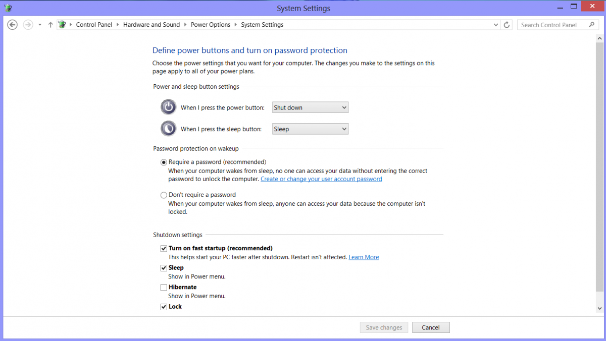The image size is (606, 341).
Task: Click the Control Panel icon in the address bar
Action: (x=62, y=24)
